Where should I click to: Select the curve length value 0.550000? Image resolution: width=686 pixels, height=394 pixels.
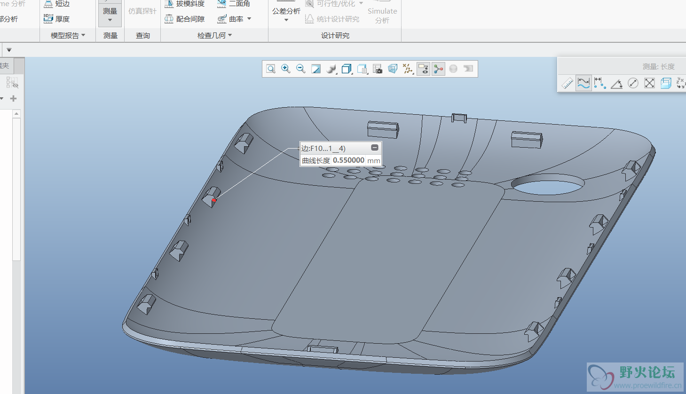pyautogui.click(x=349, y=160)
